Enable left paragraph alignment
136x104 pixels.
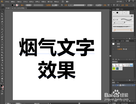click(x=109, y=5)
